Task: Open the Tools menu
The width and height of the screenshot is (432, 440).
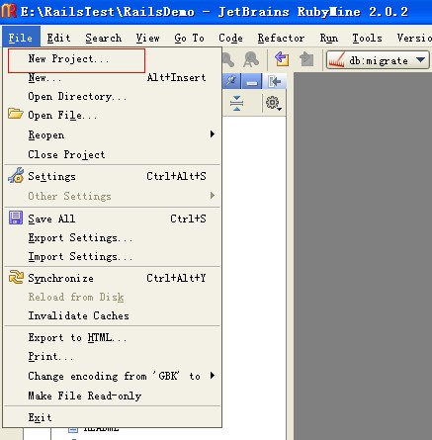Action: click(367, 38)
